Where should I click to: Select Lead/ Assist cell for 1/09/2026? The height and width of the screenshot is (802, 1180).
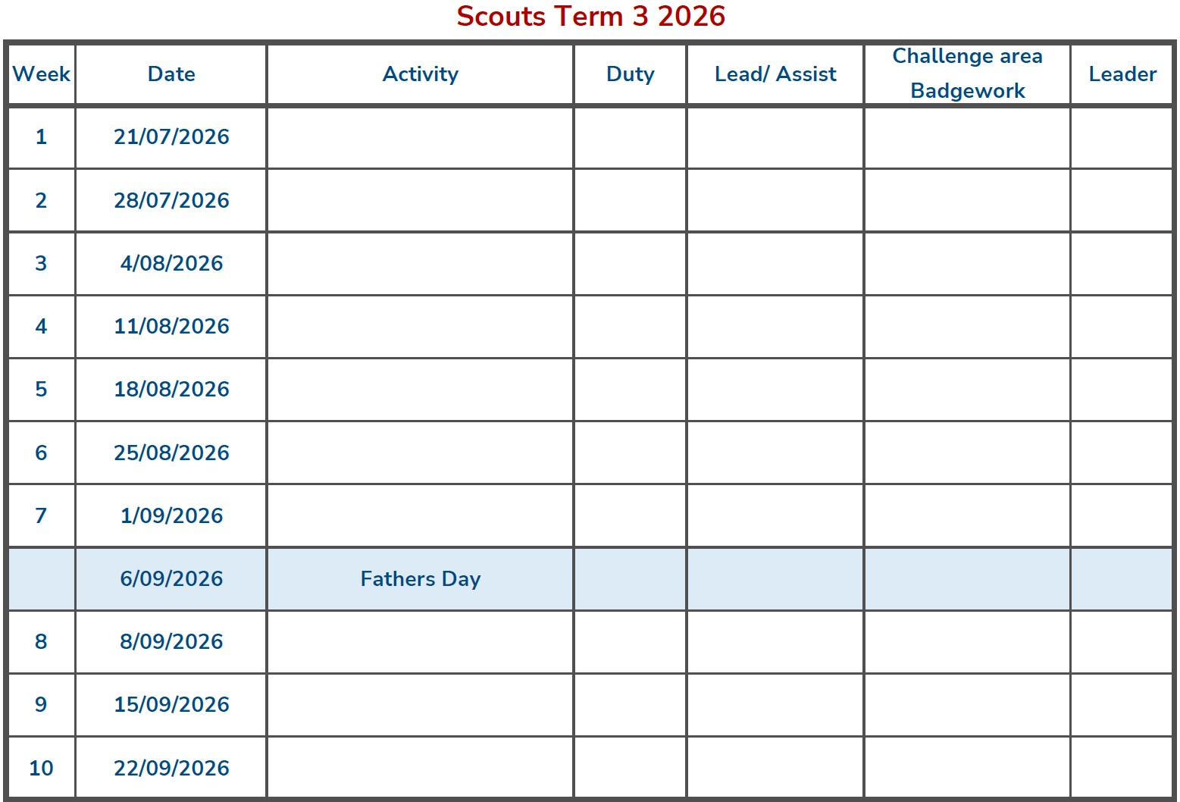(775, 516)
